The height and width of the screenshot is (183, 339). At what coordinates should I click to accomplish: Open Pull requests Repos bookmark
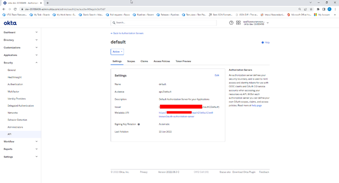(x=118, y=15)
